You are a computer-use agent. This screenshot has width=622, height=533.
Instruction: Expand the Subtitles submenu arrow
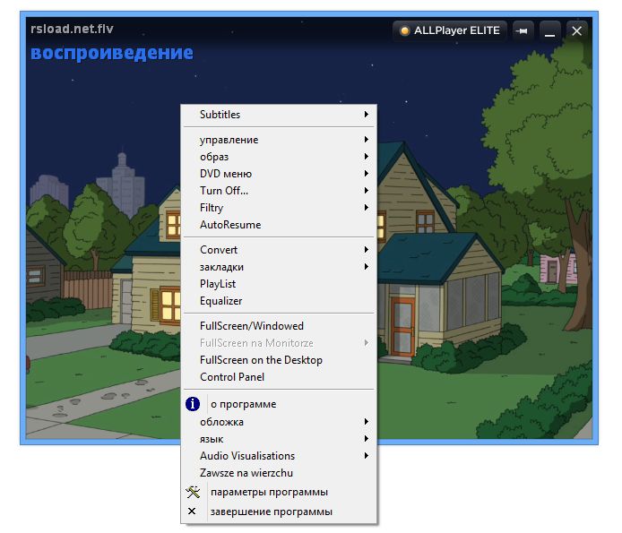coord(367,115)
